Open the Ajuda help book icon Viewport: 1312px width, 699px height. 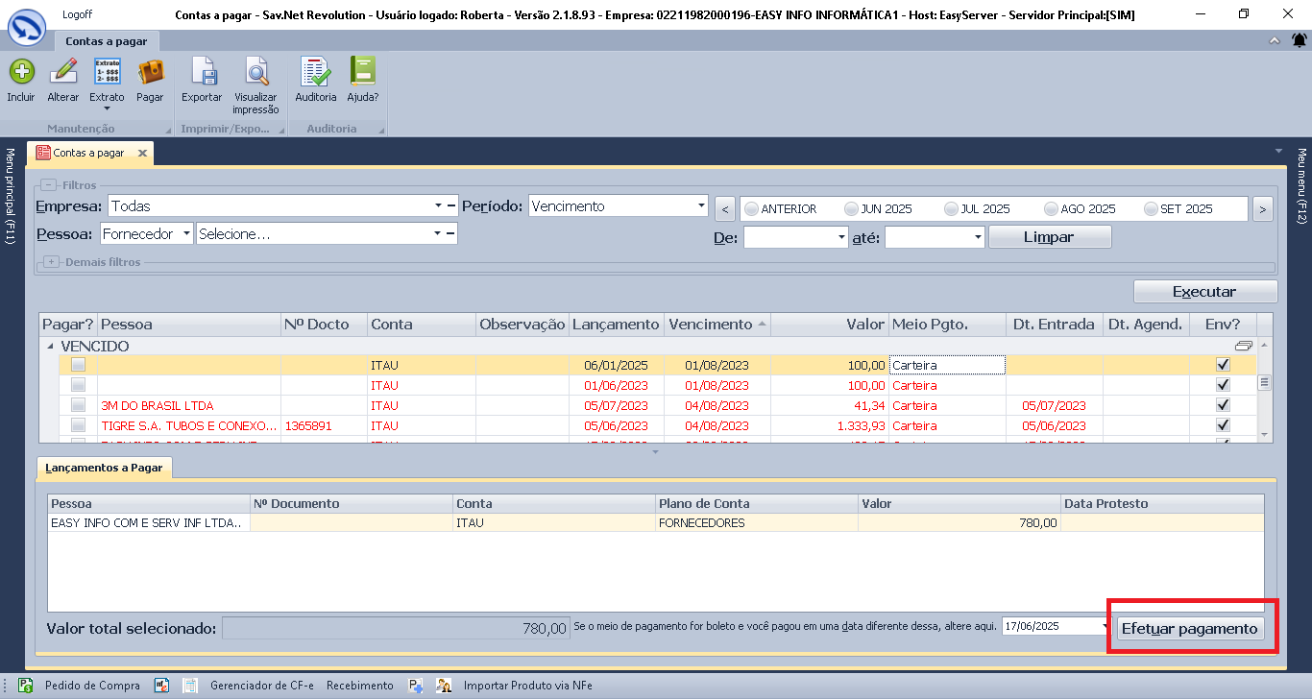click(363, 73)
